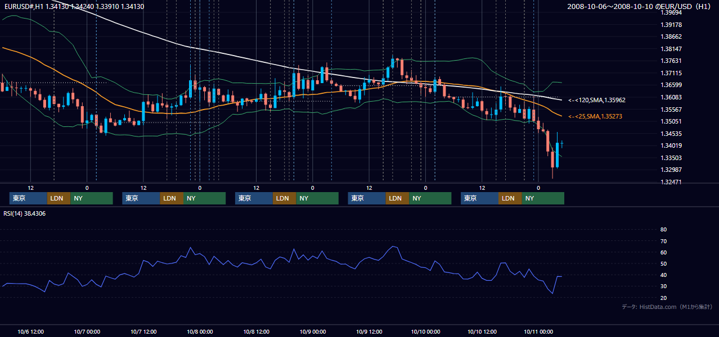Click the RSI scale value 70
Viewport: 719px width, 337px height.
pos(663,241)
